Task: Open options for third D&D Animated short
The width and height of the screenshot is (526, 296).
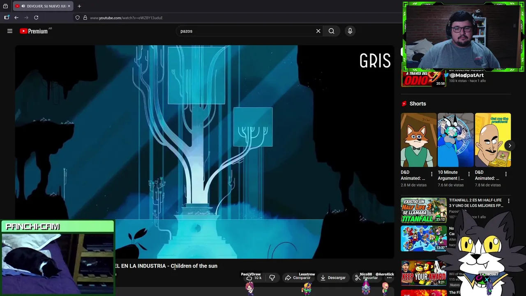Action: coord(506,174)
